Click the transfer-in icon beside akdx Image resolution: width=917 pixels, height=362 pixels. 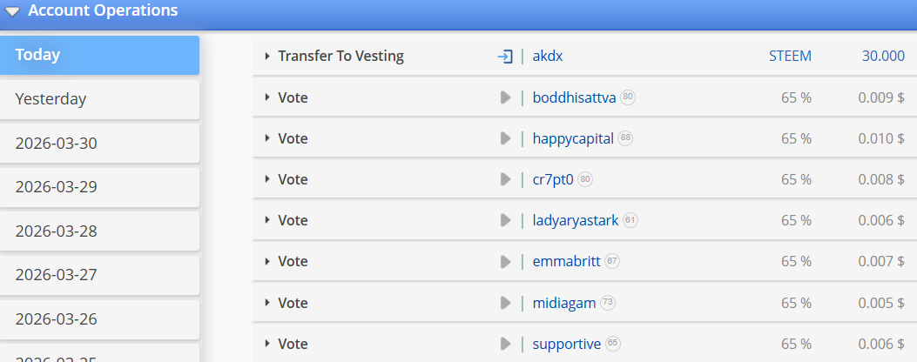coord(505,56)
